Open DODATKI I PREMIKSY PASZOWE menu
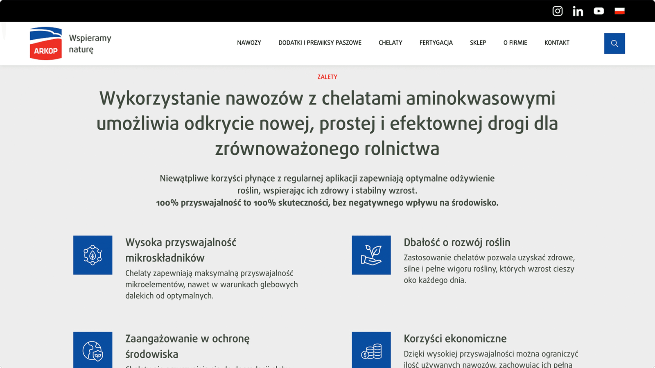Image resolution: width=655 pixels, height=368 pixels. pyautogui.click(x=320, y=43)
